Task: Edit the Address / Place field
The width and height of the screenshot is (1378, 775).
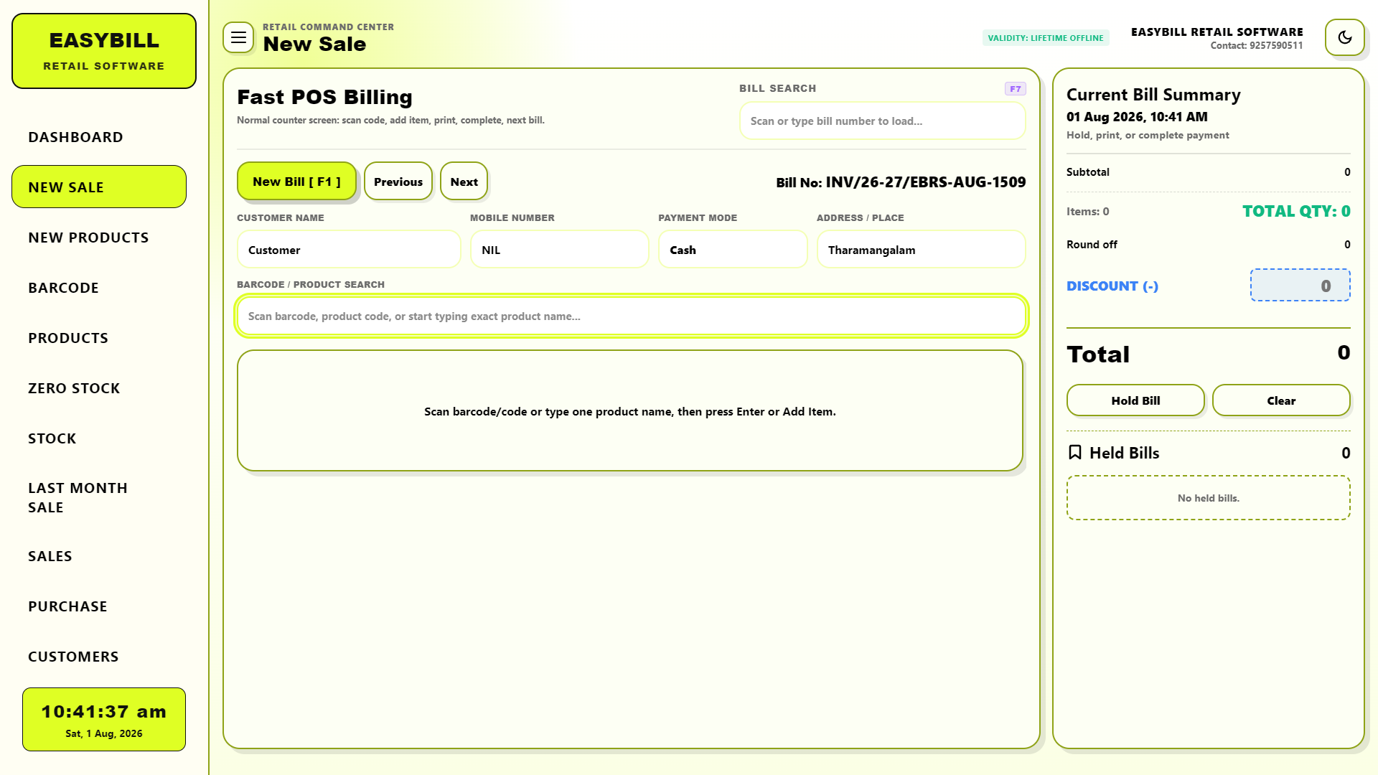Action: click(x=921, y=249)
